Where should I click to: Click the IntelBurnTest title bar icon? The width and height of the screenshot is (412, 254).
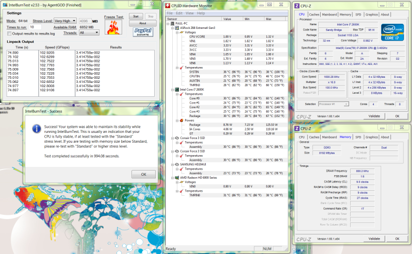coord(5,5)
